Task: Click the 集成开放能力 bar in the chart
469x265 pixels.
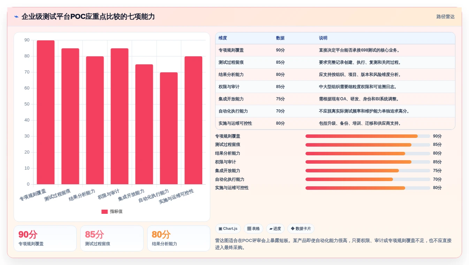Action: pyautogui.click(x=144, y=124)
